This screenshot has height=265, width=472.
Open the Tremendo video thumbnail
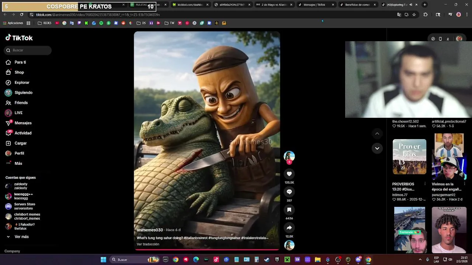[409, 230]
